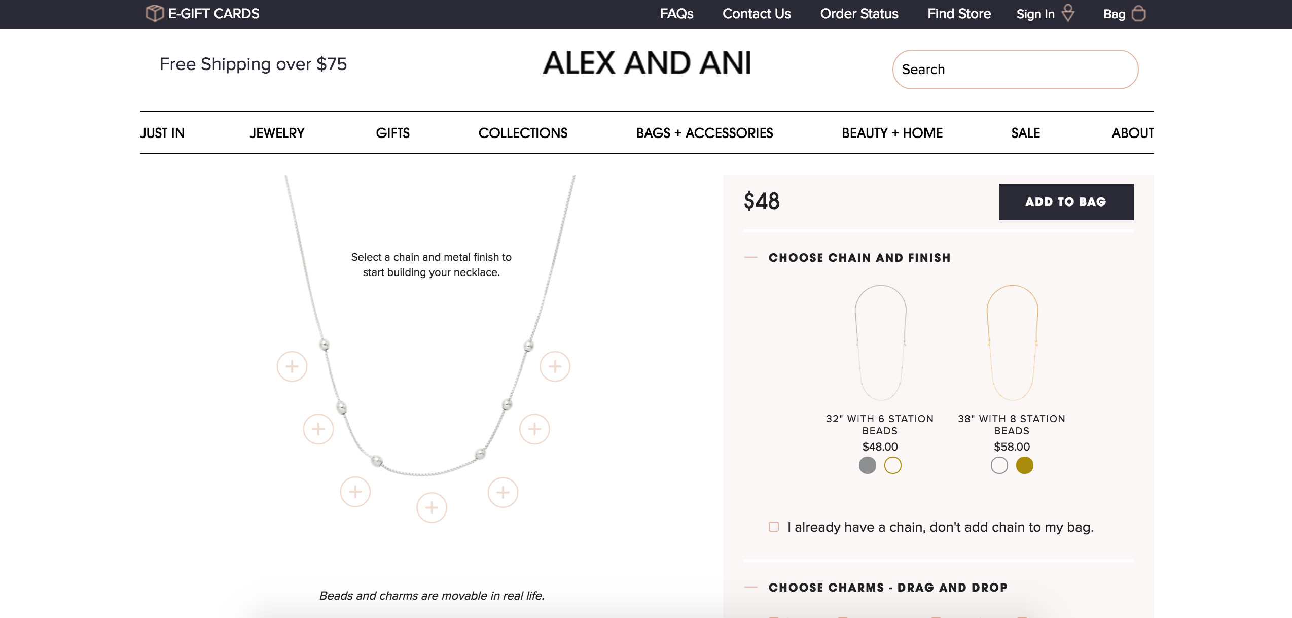Choose gold swatch for 38" chain

(x=1025, y=465)
